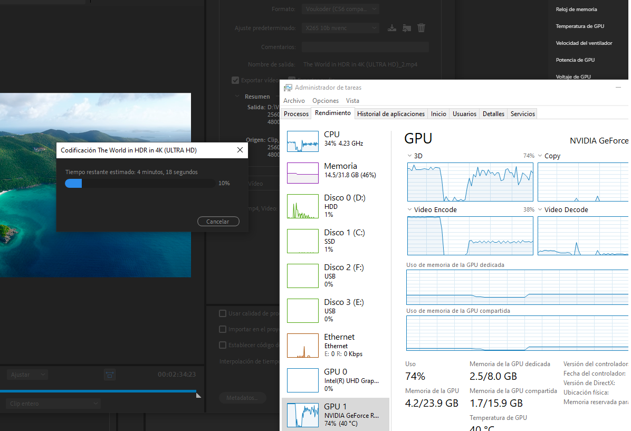Click the export range end marker
This screenshot has width=631, height=431.
(x=198, y=394)
